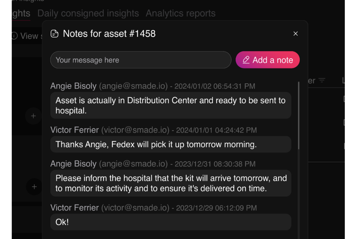The image size is (359, 239).
Task: Click the pencil icon on Add a note
Action: (246, 60)
